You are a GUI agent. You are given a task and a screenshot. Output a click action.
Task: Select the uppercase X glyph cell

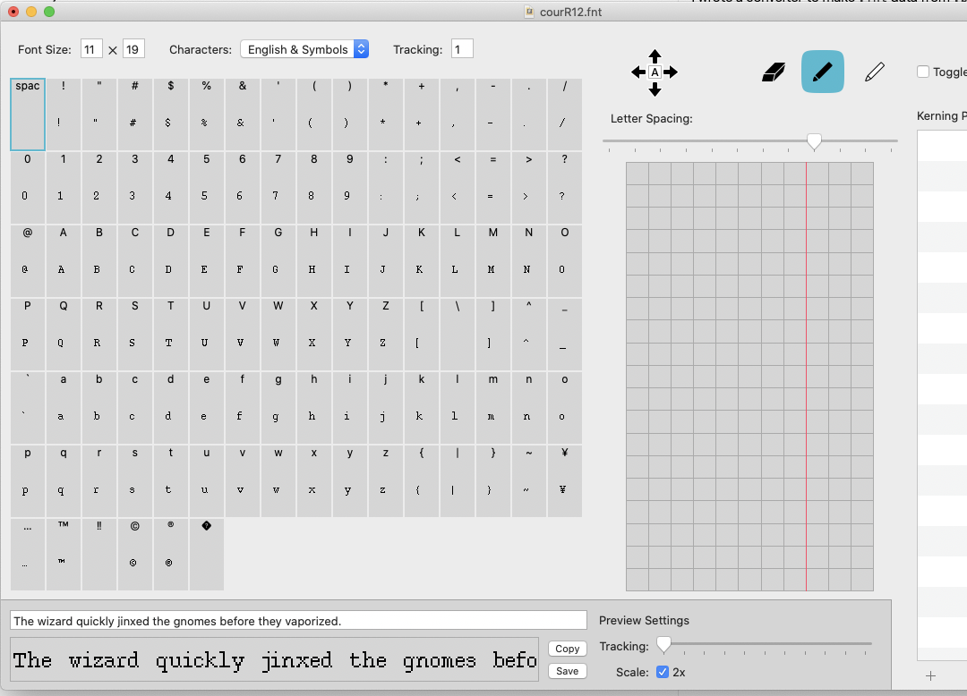pos(313,335)
